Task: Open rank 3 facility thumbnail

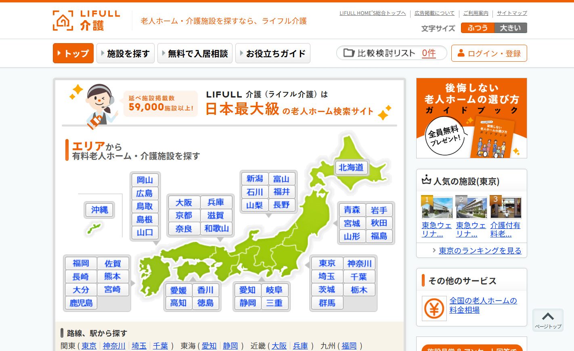Action: pos(506,208)
